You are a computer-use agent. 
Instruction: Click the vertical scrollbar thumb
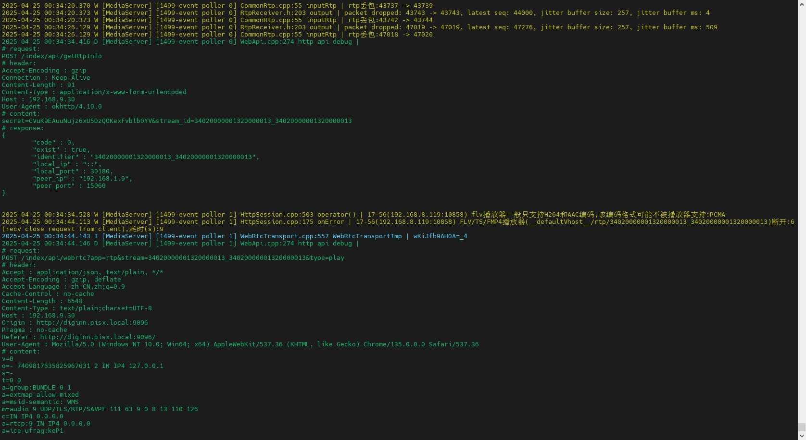(802, 428)
